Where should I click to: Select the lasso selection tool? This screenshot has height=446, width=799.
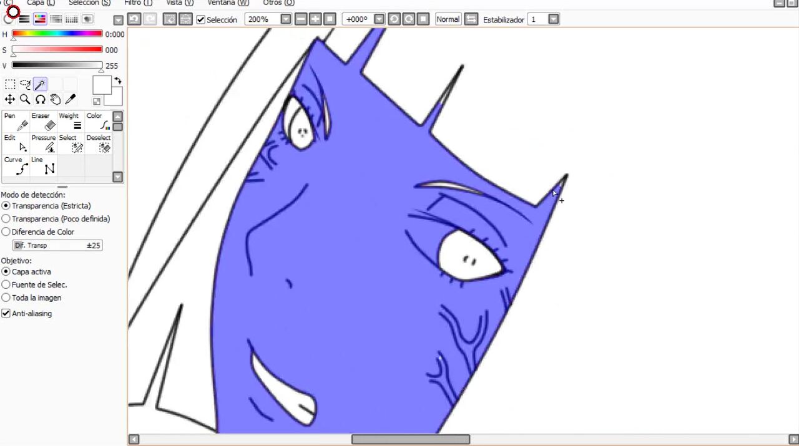(x=25, y=85)
